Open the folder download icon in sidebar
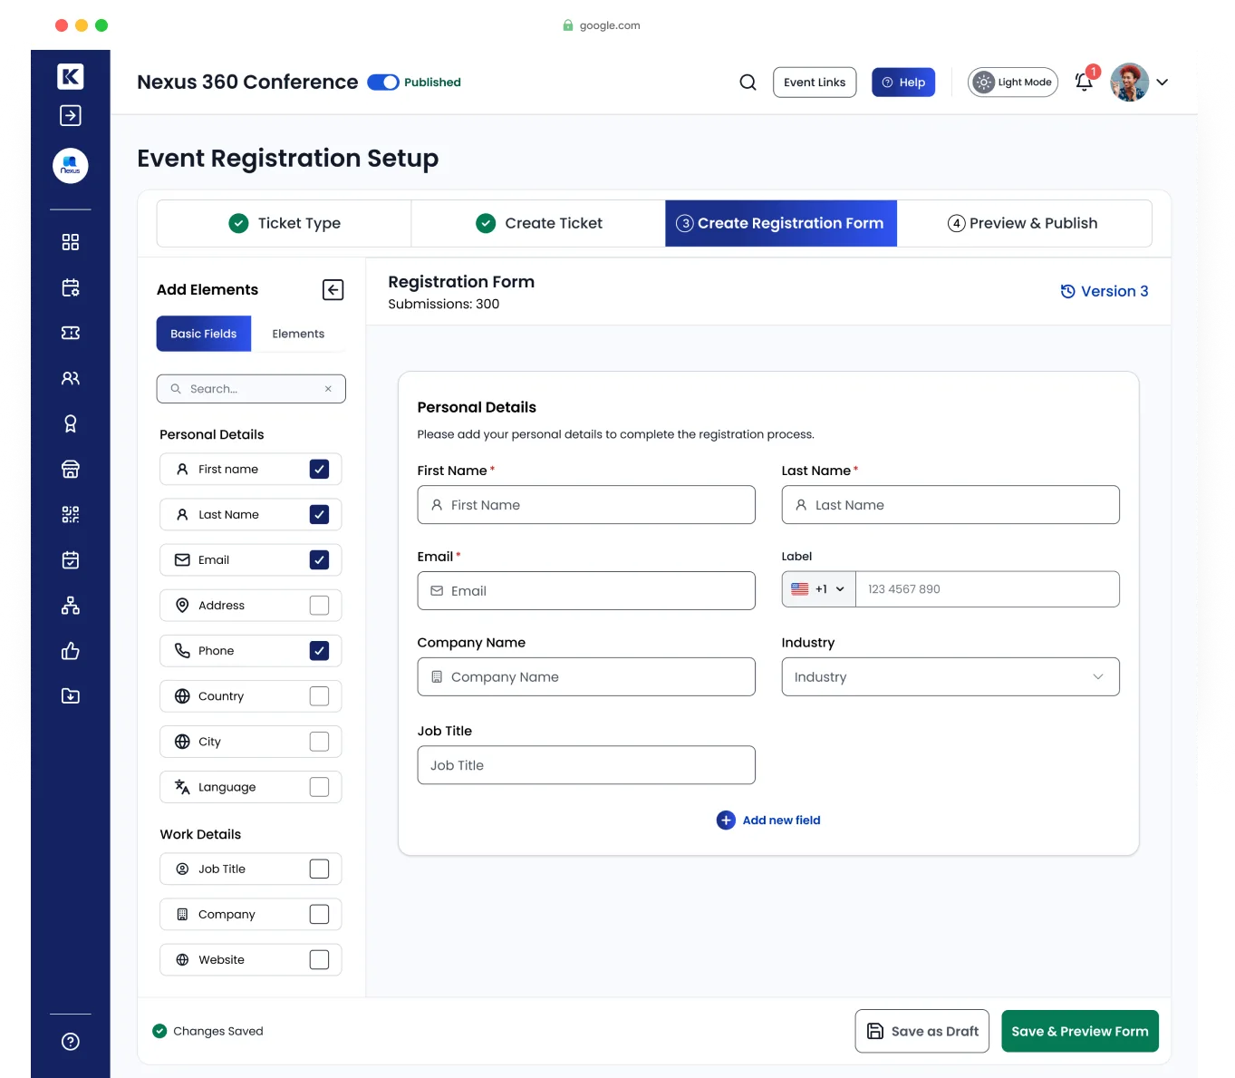The width and height of the screenshot is (1235, 1078). (71, 695)
